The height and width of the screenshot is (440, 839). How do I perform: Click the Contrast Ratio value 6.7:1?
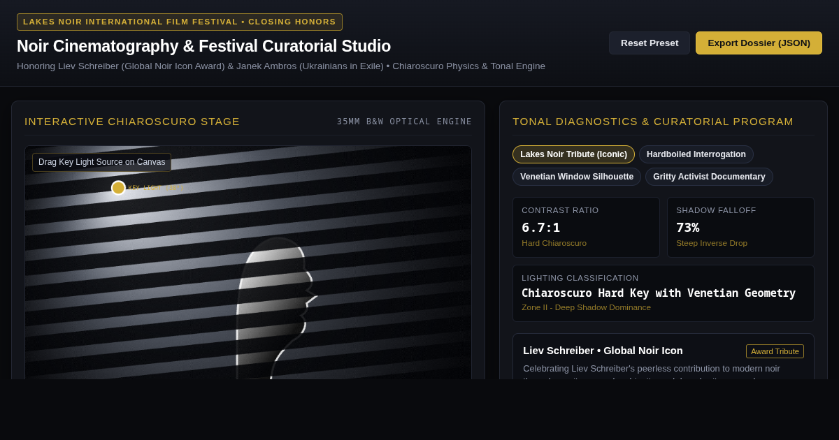[540, 227]
